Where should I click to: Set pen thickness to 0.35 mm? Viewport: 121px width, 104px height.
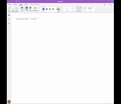(73, 9)
